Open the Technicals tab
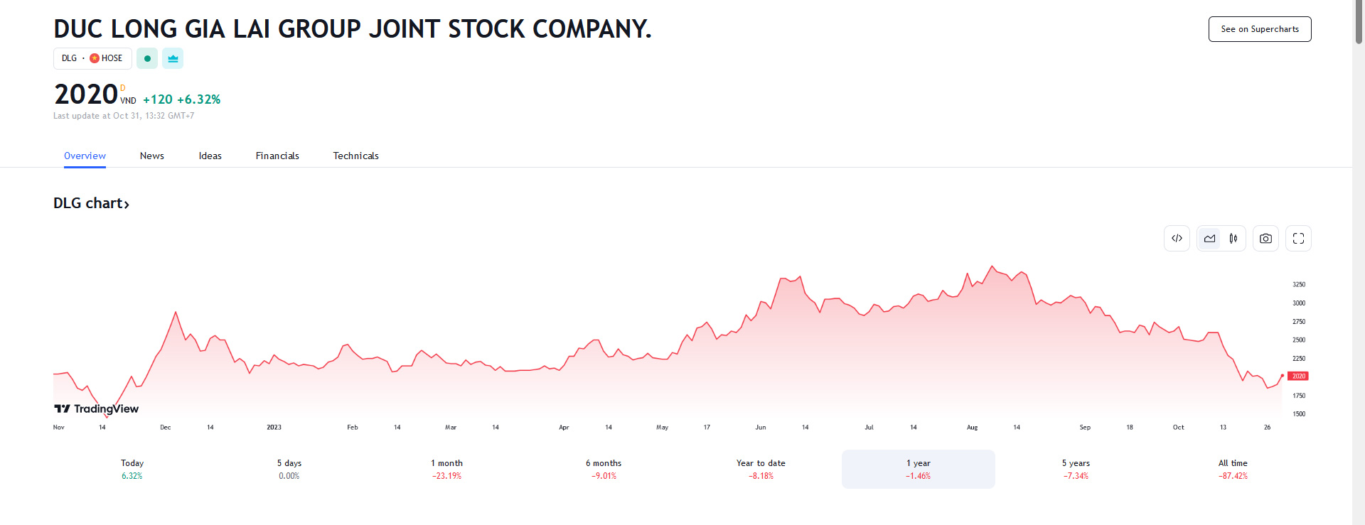The image size is (1365, 525). click(x=355, y=156)
